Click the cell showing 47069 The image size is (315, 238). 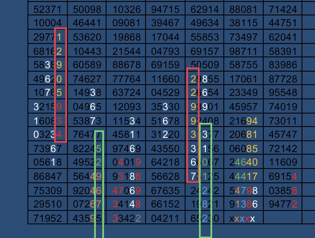pos(126,190)
